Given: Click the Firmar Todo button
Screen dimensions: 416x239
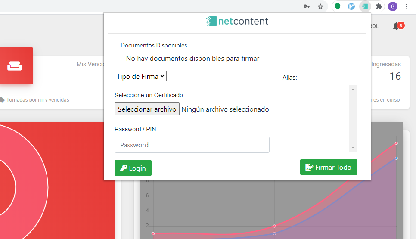Looking at the screenshot, I should pos(329,167).
